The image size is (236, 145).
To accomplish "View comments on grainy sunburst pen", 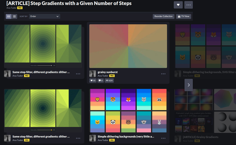I will (x=100, y=80).
